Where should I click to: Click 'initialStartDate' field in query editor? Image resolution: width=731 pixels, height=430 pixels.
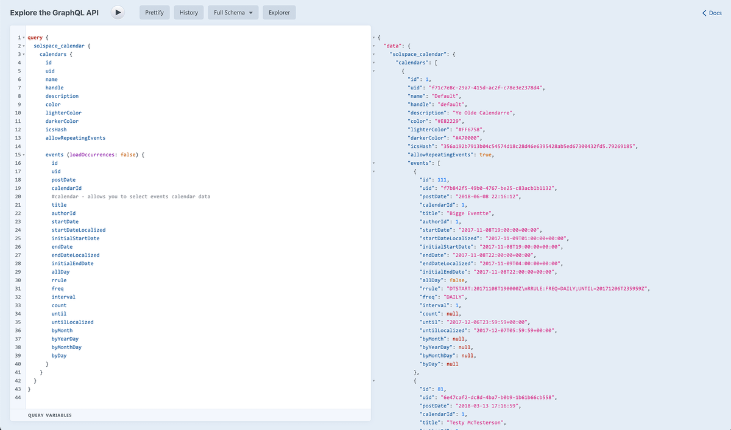point(76,238)
